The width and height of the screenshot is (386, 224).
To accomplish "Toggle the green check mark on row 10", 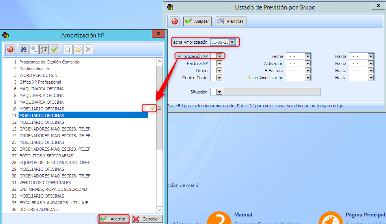I will tap(152, 108).
